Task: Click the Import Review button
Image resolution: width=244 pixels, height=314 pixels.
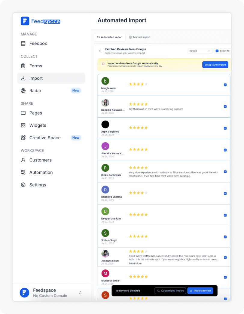Action: 200,291
